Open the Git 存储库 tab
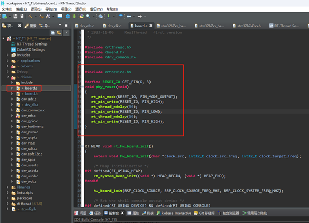309x223 pixels. 204,213
